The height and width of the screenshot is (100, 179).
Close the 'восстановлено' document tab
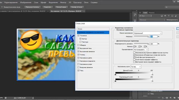point(48,11)
